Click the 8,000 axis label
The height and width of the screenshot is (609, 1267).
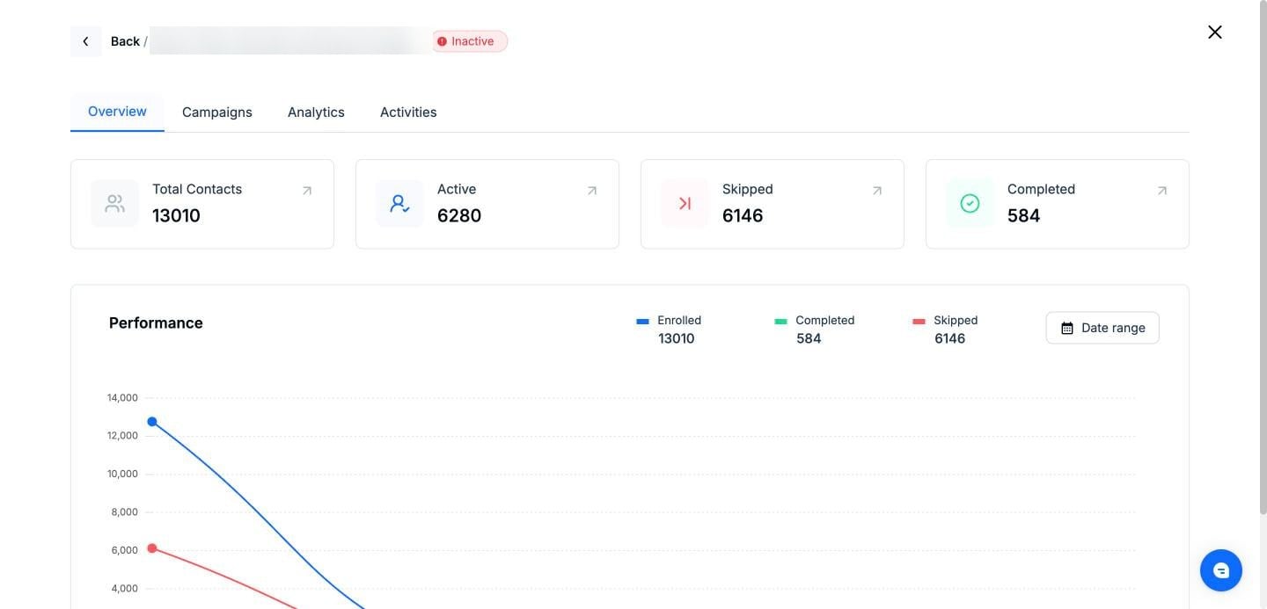click(x=124, y=512)
